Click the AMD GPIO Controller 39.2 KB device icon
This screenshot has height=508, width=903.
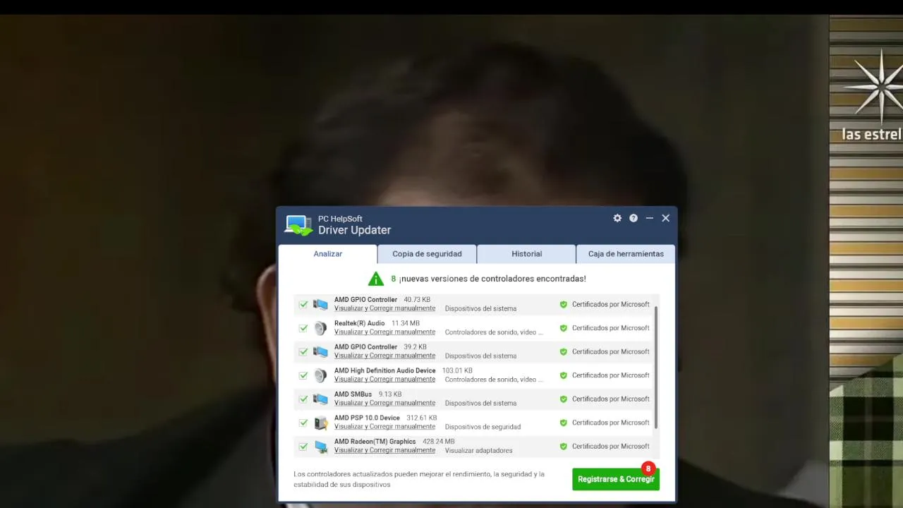point(321,352)
